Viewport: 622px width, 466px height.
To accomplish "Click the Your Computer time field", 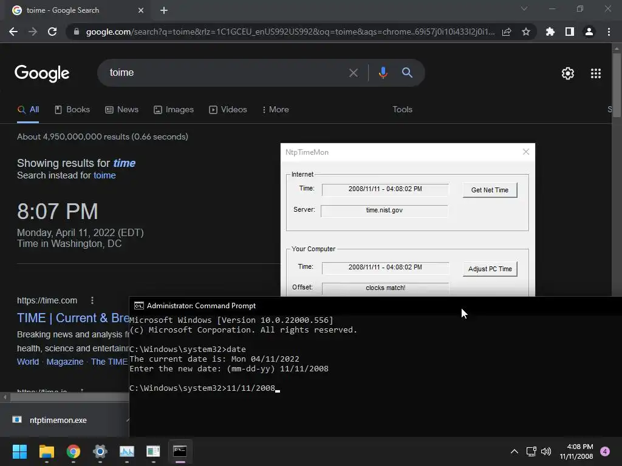I will click(x=385, y=268).
